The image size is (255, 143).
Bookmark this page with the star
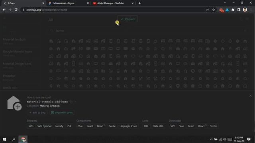(214, 10)
